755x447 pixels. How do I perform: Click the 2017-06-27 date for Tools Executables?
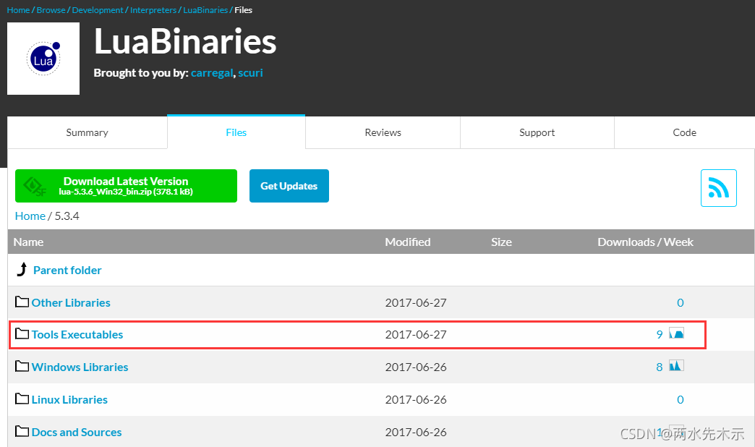pyautogui.click(x=416, y=334)
